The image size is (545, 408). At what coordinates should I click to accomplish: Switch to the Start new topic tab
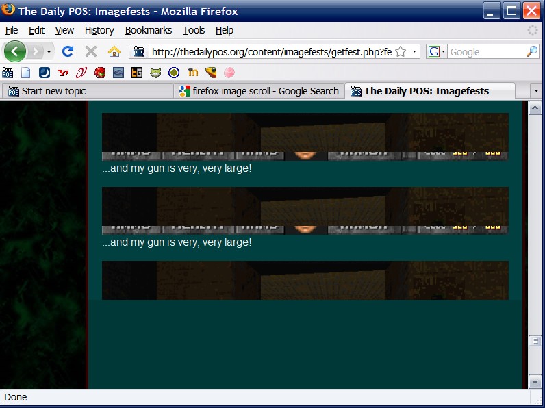coord(87,91)
